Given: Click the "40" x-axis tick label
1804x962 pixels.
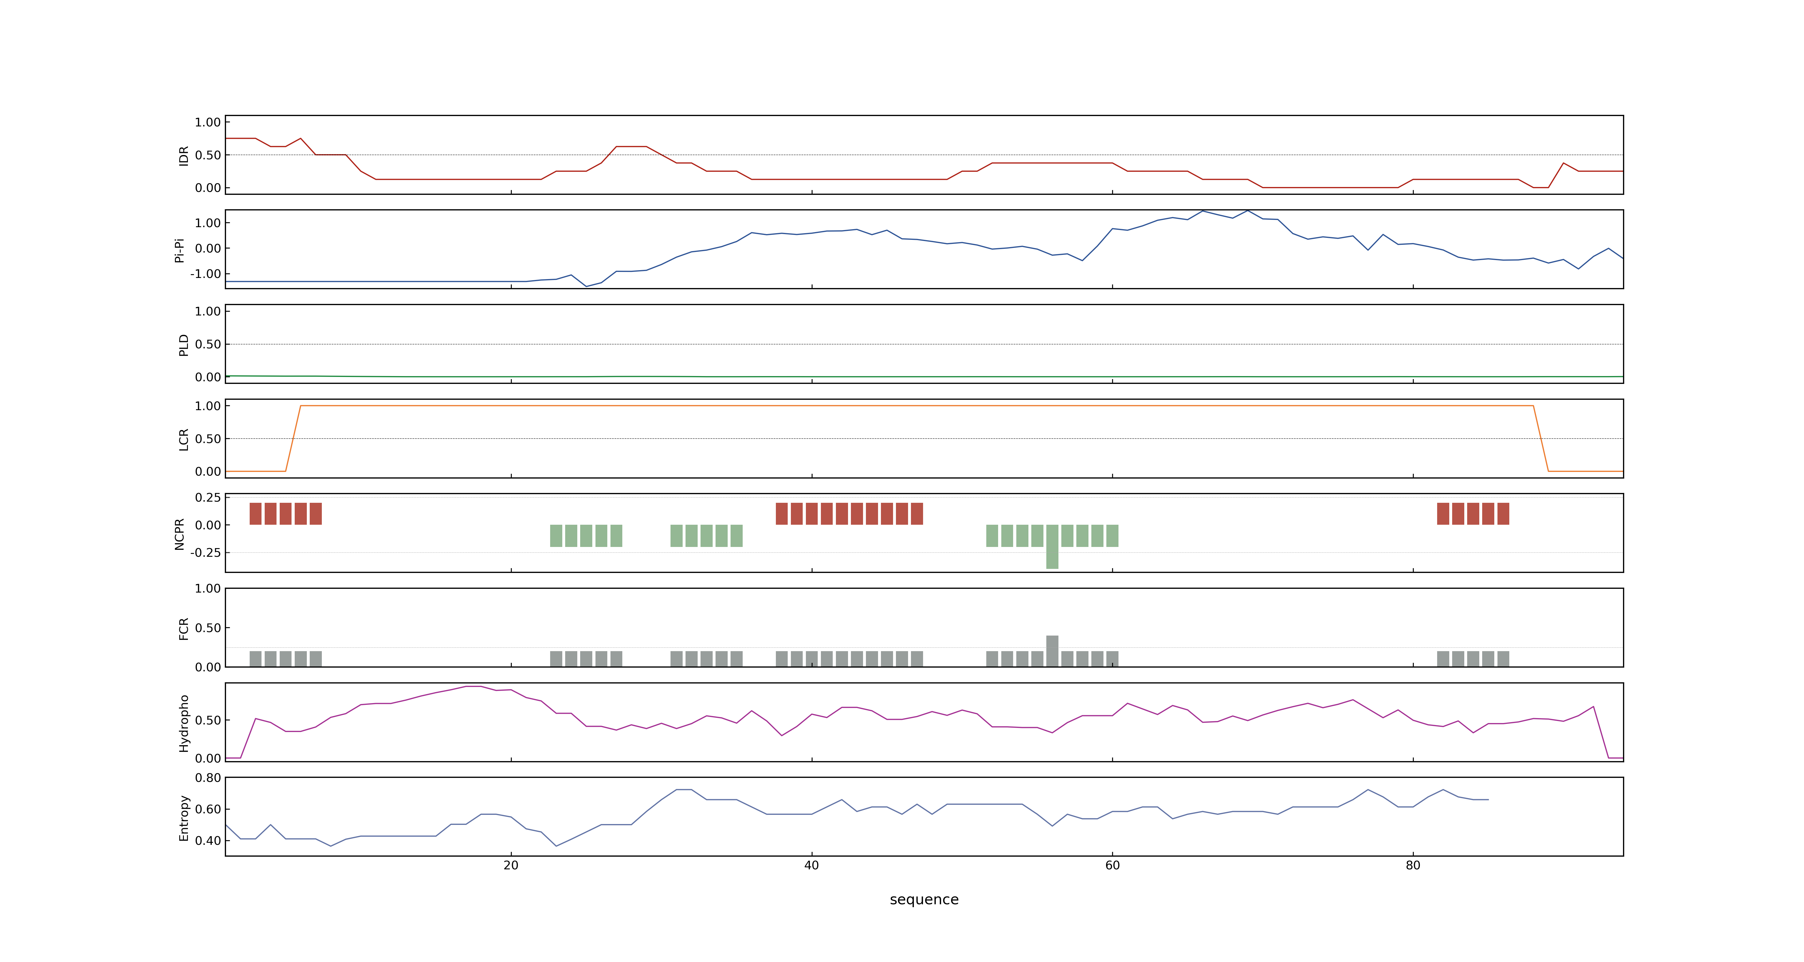Looking at the screenshot, I should point(812,865).
